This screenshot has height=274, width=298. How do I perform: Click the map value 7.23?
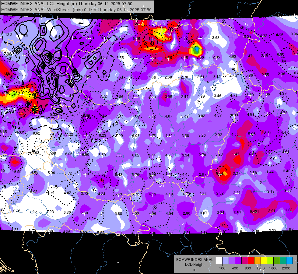click(50, 212)
